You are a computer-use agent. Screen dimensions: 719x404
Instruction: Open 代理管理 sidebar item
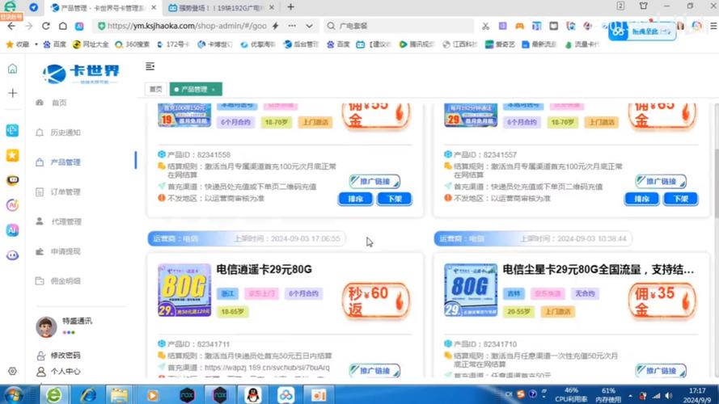click(x=66, y=221)
